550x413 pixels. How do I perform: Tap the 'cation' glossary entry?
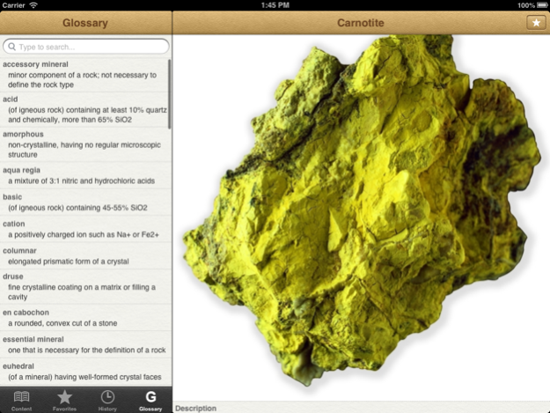[84, 229]
